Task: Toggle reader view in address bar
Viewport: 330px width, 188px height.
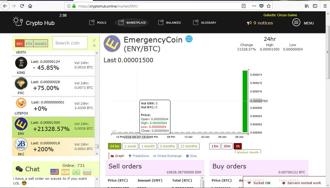Action: pyautogui.click(x=244, y=6)
